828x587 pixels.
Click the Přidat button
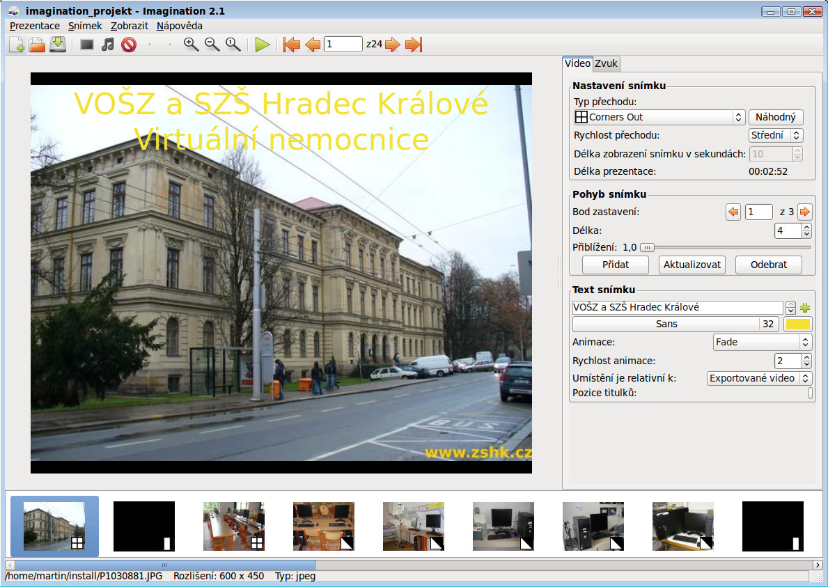click(x=615, y=265)
